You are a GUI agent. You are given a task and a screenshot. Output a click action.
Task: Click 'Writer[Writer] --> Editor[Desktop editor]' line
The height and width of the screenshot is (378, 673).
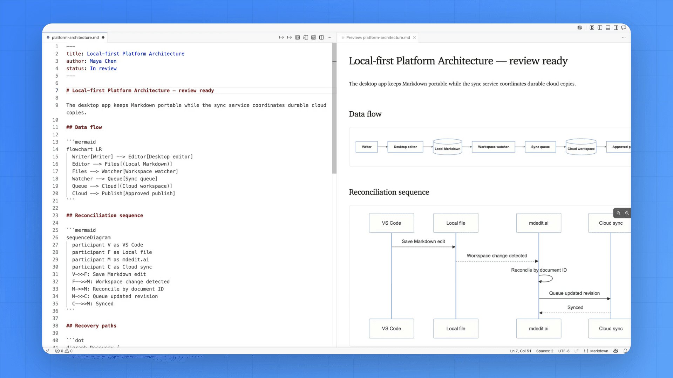coord(132,156)
